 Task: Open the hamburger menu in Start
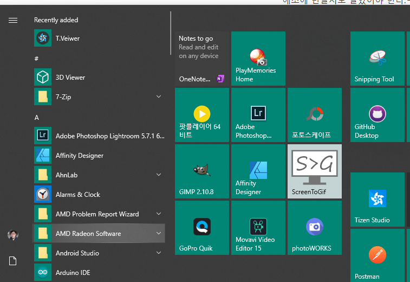13,20
